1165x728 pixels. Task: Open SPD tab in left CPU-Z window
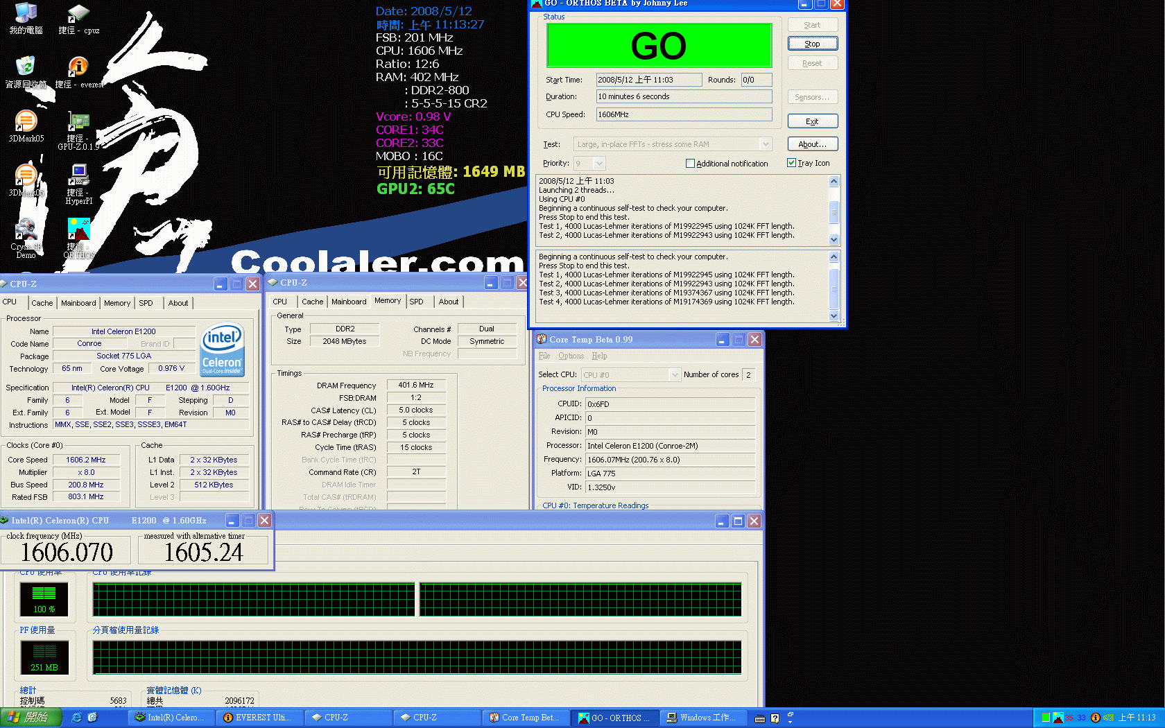coord(146,303)
